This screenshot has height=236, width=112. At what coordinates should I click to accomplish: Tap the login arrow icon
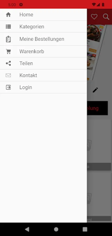click(x=8, y=87)
